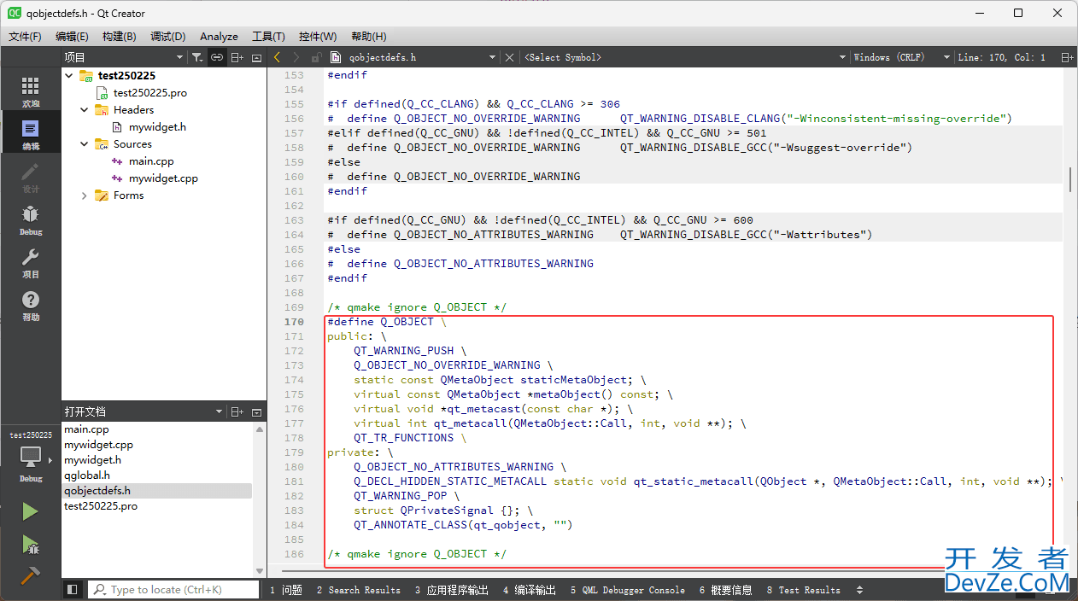The width and height of the screenshot is (1078, 601).
Task: Close the qobjectdefs.h document
Action: (510, 57)
